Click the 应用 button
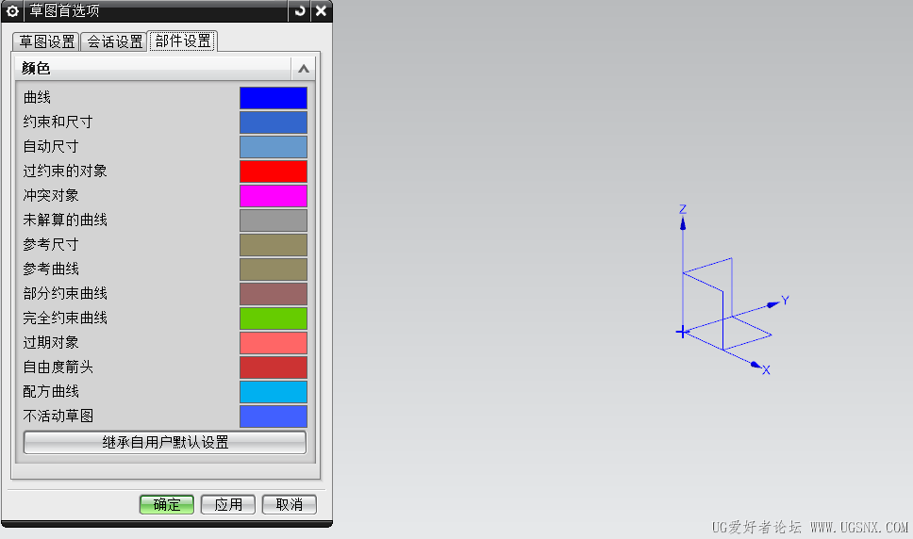The width and height of the screenshot is (913, 539). [x=227, y=504]
